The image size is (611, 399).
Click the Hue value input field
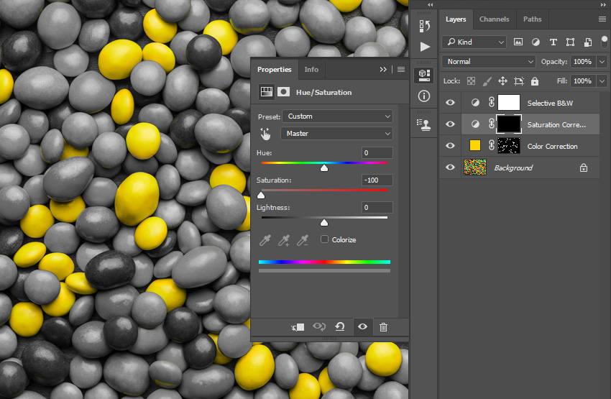(x=377, y=153)
